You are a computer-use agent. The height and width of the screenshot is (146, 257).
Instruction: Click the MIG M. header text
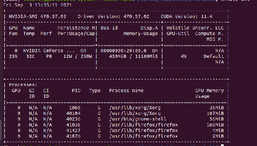[x=215, y=39]
